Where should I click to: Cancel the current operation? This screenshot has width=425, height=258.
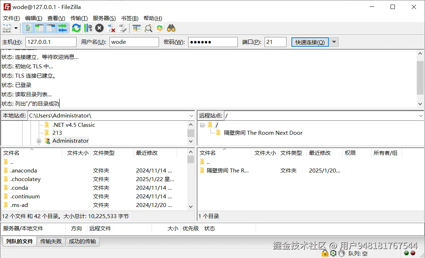point(99,28)
